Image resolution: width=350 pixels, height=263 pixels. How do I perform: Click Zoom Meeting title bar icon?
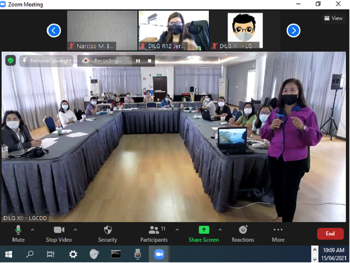3,5
